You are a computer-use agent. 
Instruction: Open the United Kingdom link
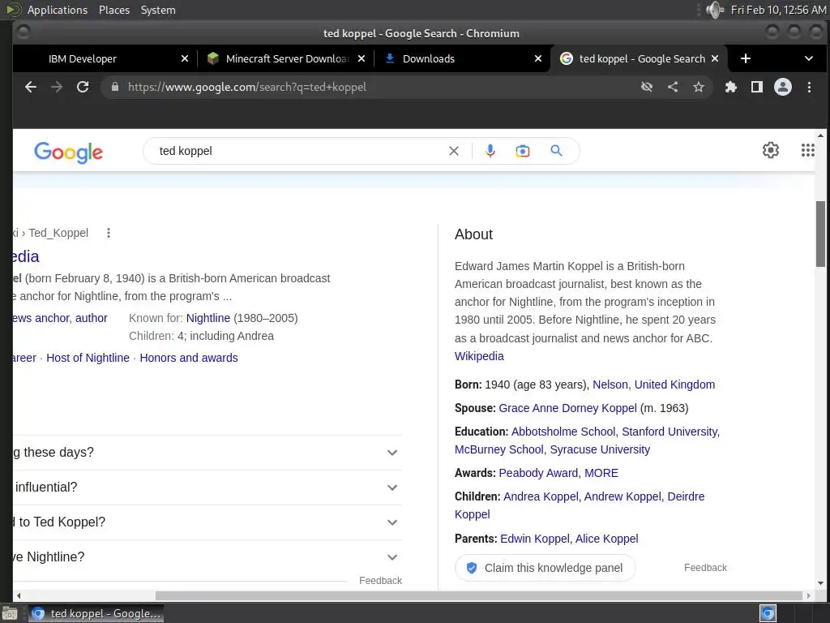[x=674, y=385]
